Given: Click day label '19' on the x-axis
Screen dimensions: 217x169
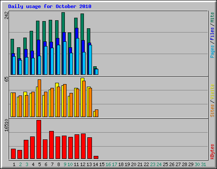Looking at the screenshot, I should coord(127,164).
